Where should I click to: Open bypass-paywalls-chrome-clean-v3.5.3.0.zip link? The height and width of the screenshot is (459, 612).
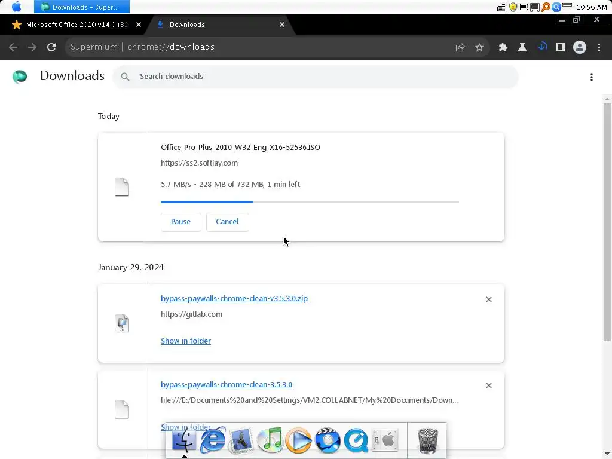coord(234,299)
